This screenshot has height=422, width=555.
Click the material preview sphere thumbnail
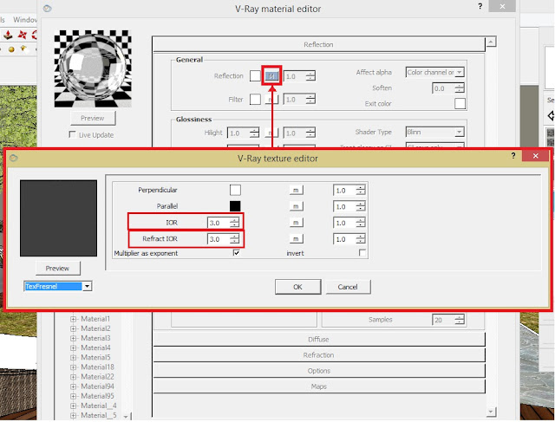point(93,68)
